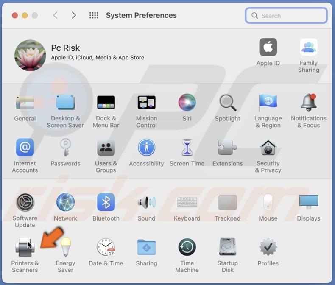Open Notifications & Focus preferences
Image resolution: width=335 pixels, height=285 pixels.
tap(308, 103)
